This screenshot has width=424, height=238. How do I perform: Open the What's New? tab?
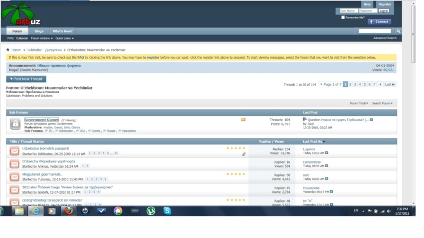pos(62,31)
